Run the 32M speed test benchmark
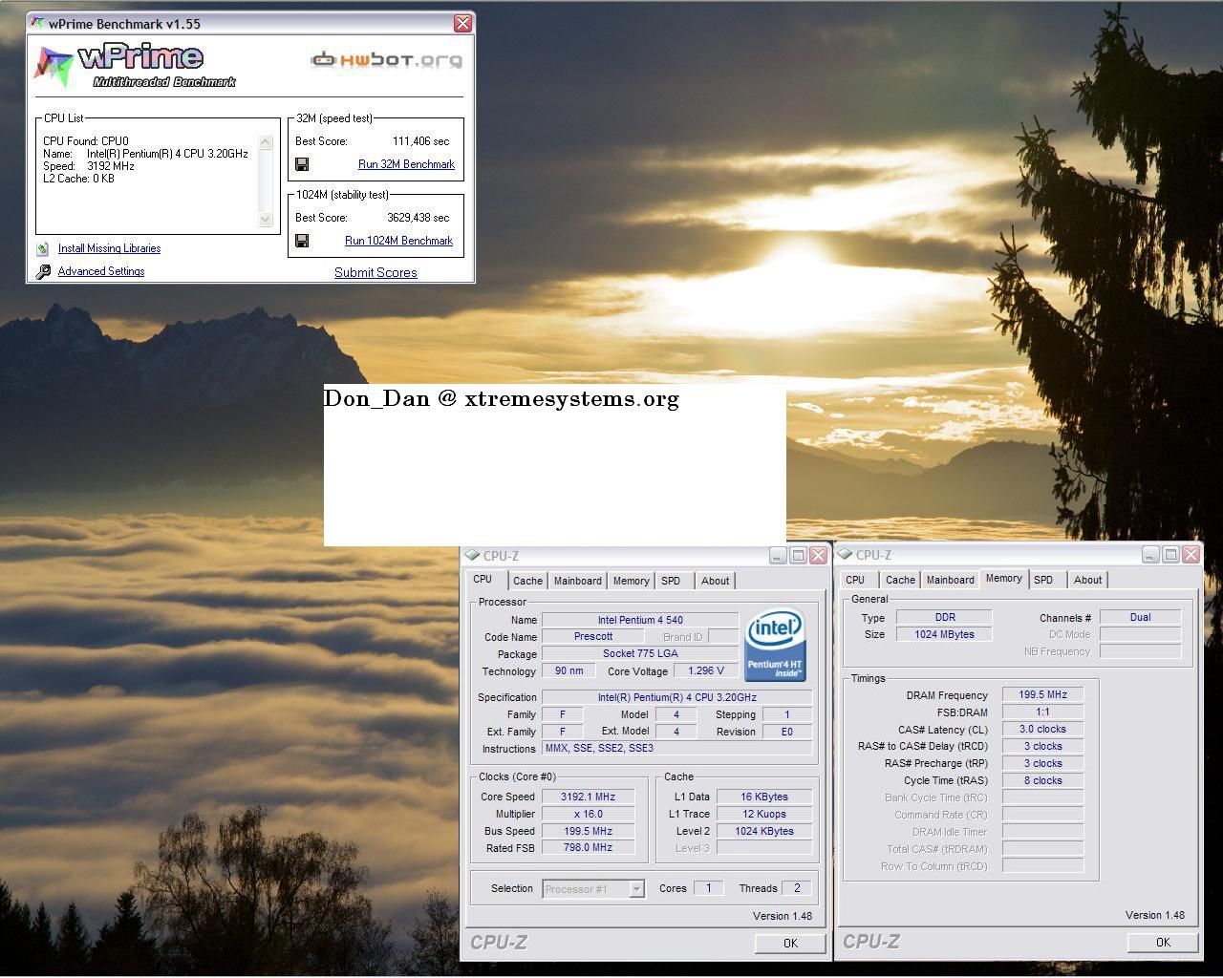This screenshot has width=1223, height=978. (406, 164)
